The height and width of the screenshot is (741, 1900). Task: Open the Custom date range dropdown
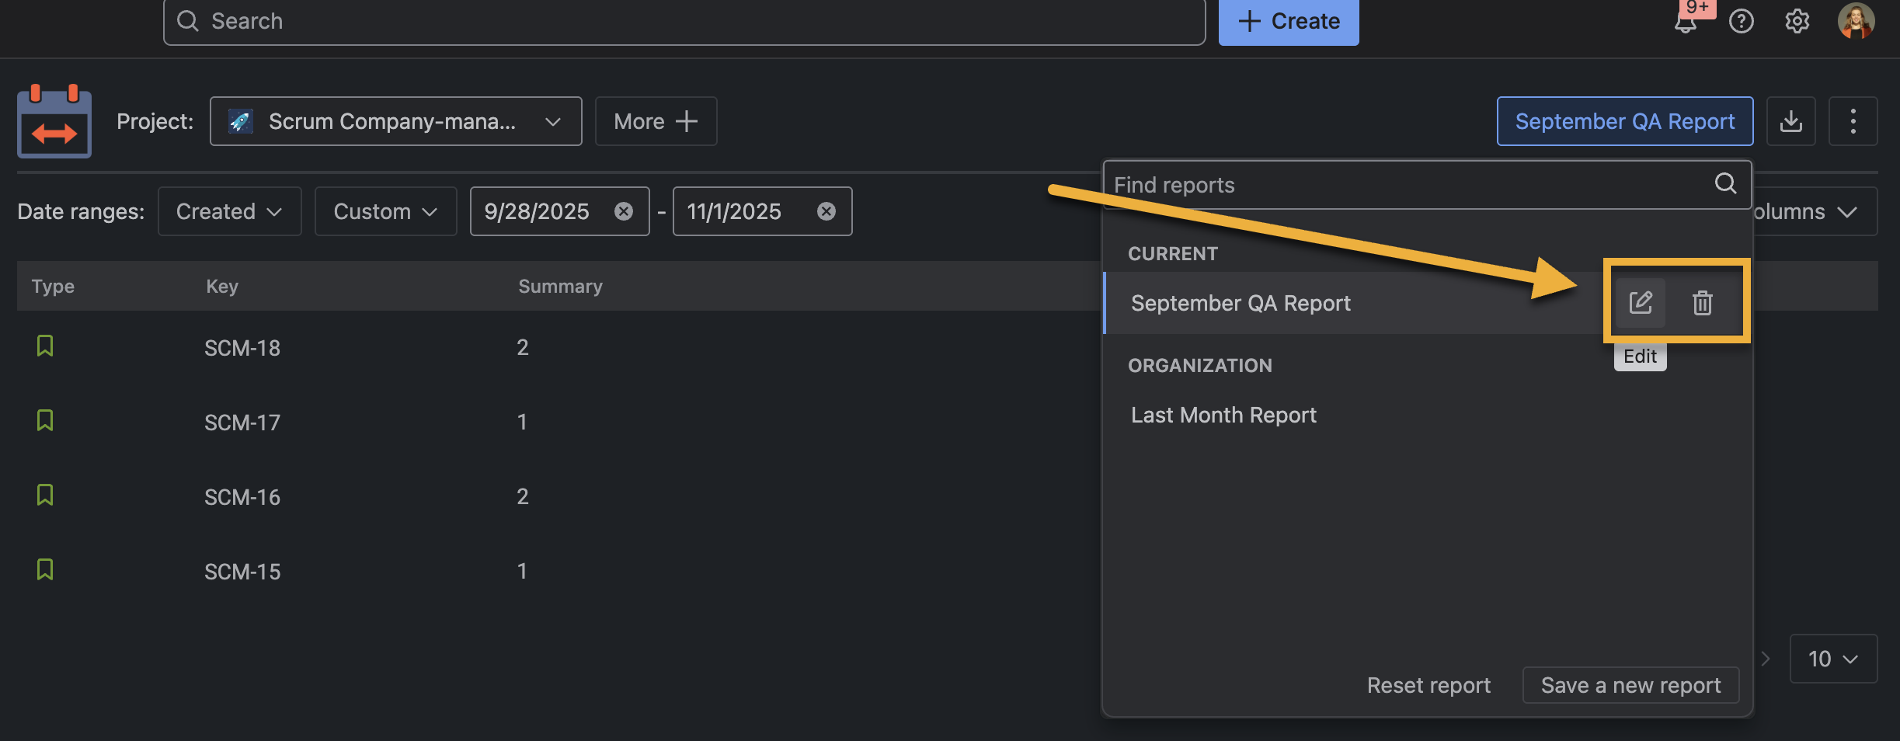click(x=385, y=211)
